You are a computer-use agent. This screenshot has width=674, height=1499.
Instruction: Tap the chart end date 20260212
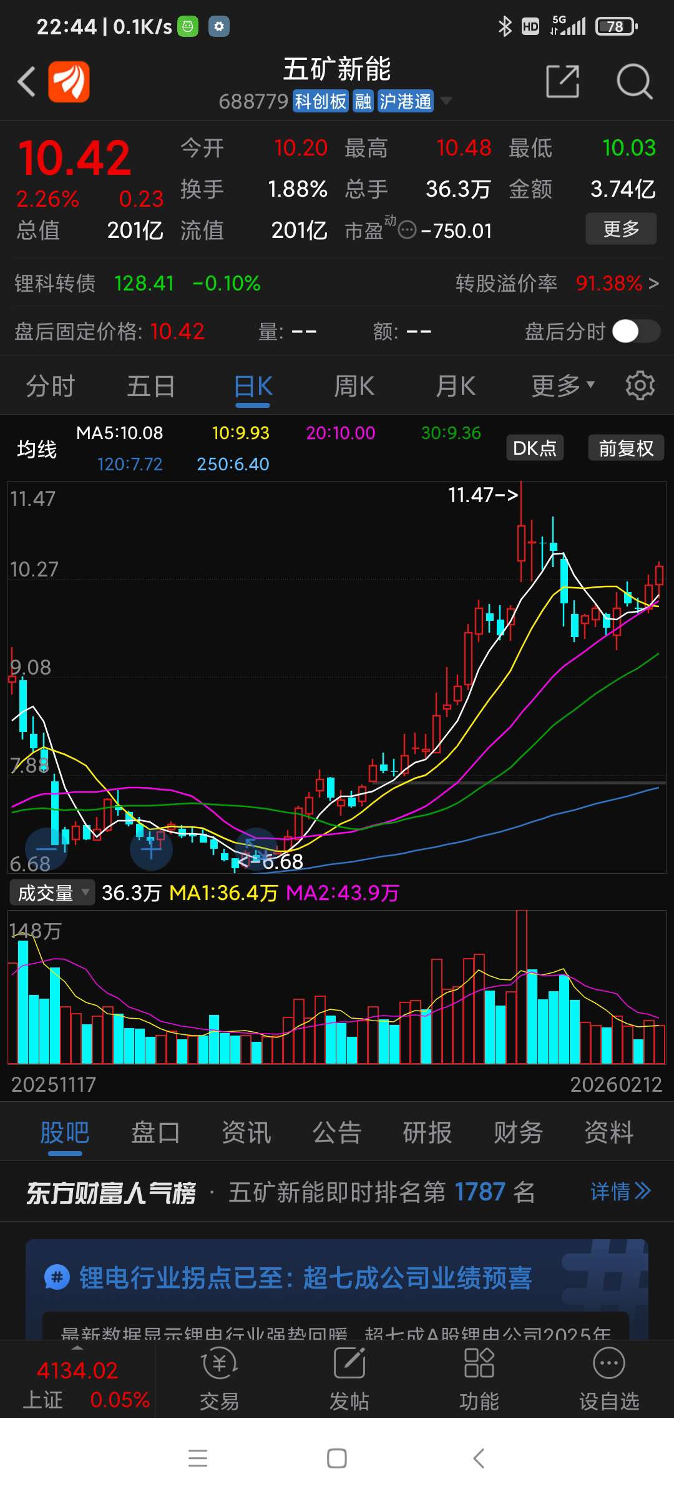616,1084
